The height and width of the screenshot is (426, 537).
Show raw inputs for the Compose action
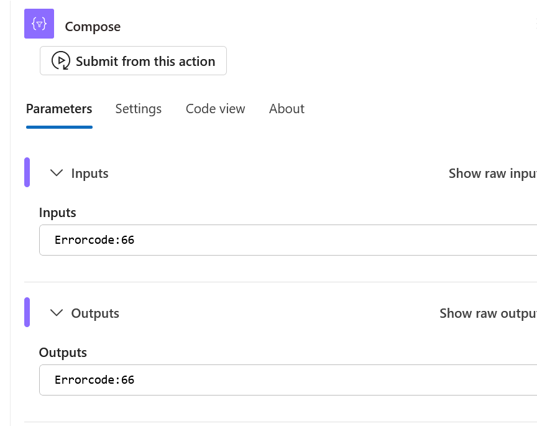(x=492, y=174)
